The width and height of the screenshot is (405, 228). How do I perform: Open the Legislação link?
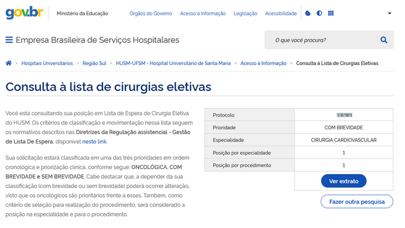[245, 13]
